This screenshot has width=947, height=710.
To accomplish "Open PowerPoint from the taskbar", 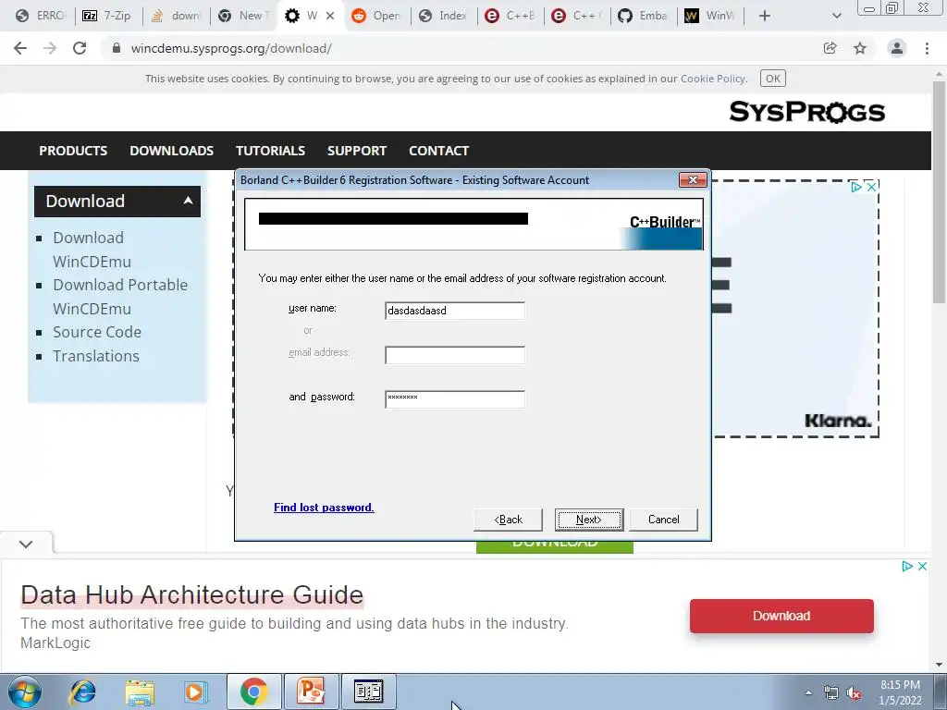I will coord(311,692).
